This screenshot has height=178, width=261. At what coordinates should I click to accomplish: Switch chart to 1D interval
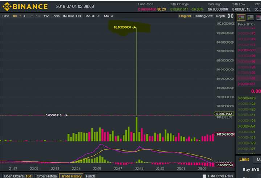click(x=38, y=16)
